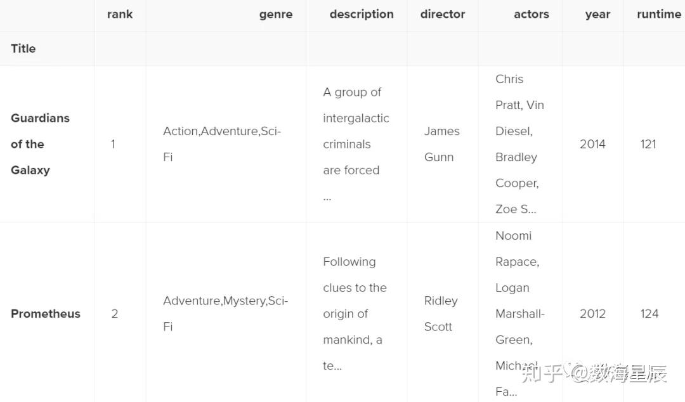Click the 2014 year cell

click(x=592, y=144)
